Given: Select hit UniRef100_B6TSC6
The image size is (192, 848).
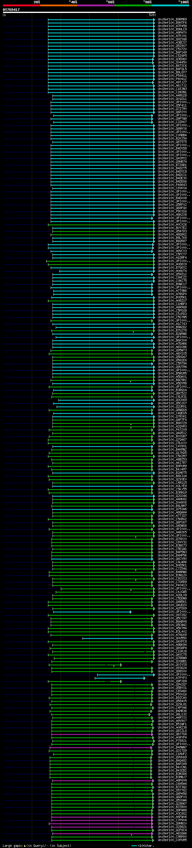Looking at the screenshot, I should coord(172,66).
